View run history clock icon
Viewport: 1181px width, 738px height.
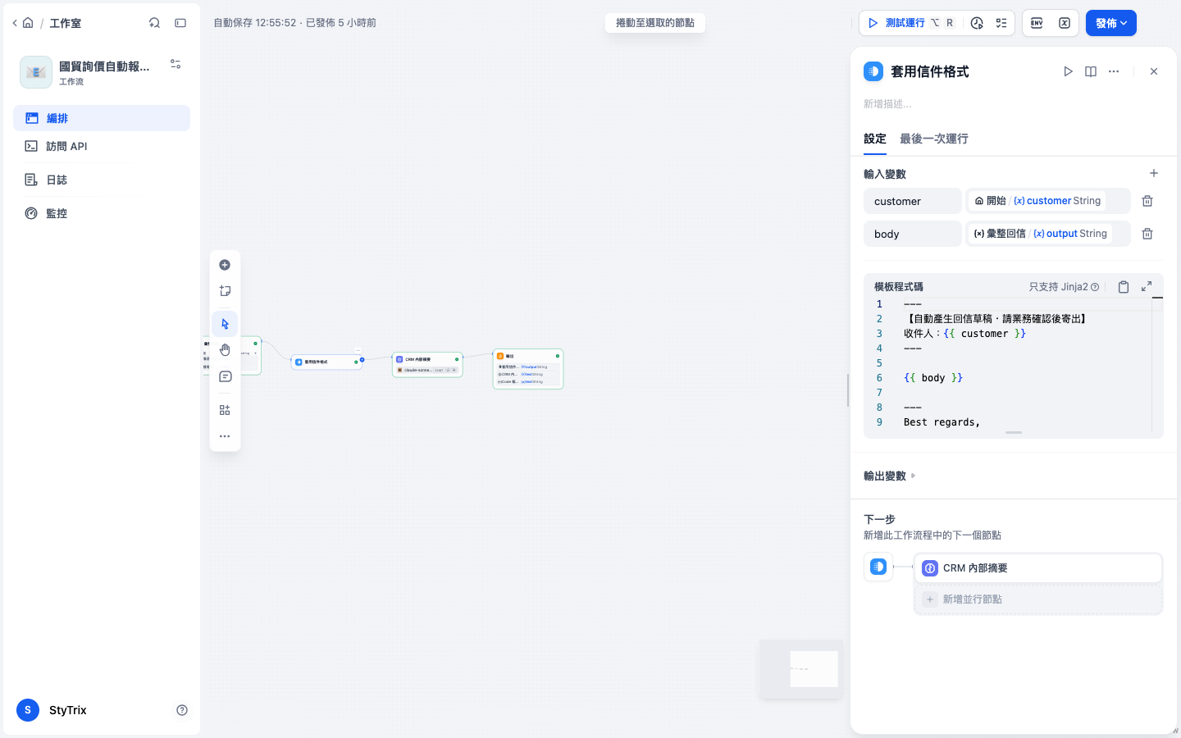click(x=977, y=23)
